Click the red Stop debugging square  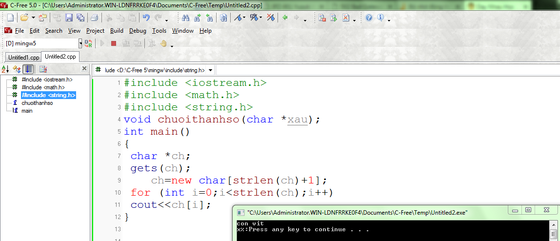click(114, 43)
